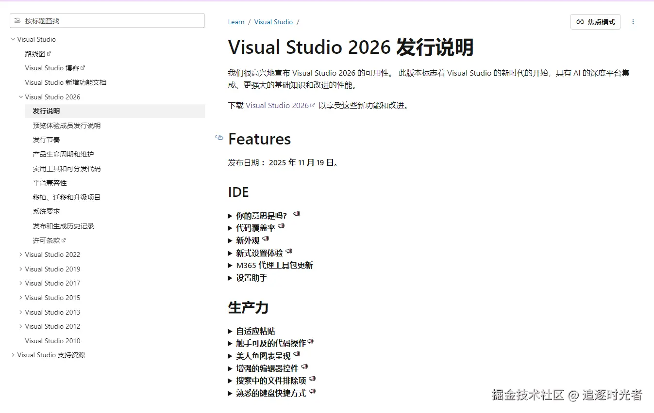
Task: Expand the Visual Studio 2013 tree node
Action: click(21, 312)
